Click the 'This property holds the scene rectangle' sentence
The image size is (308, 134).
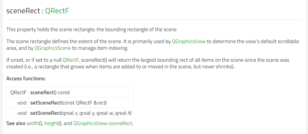point(91,30)
